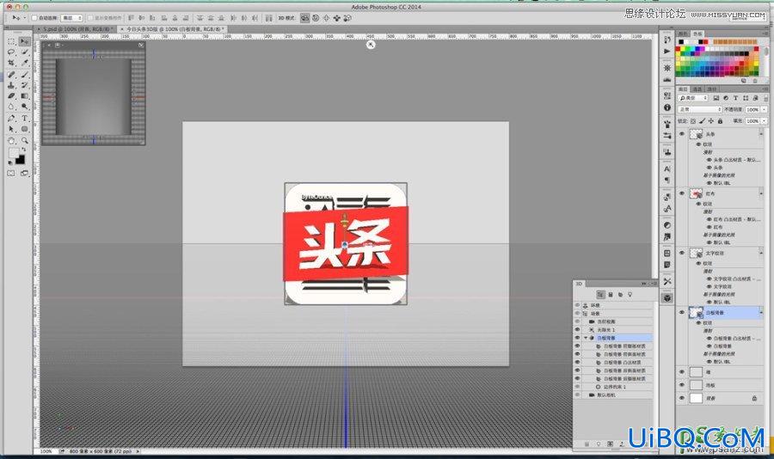Click the 3D pan mode icon
774x459 pixels.
tap(326, 18)
